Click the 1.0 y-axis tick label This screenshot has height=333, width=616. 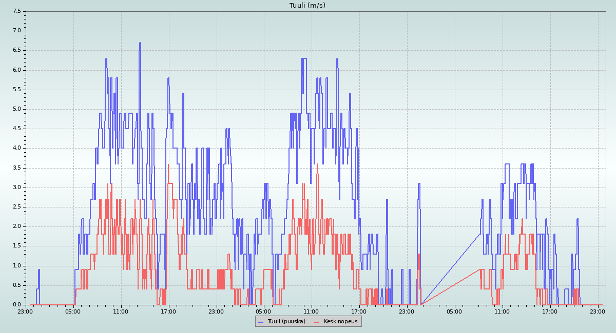tap(16, 265)
